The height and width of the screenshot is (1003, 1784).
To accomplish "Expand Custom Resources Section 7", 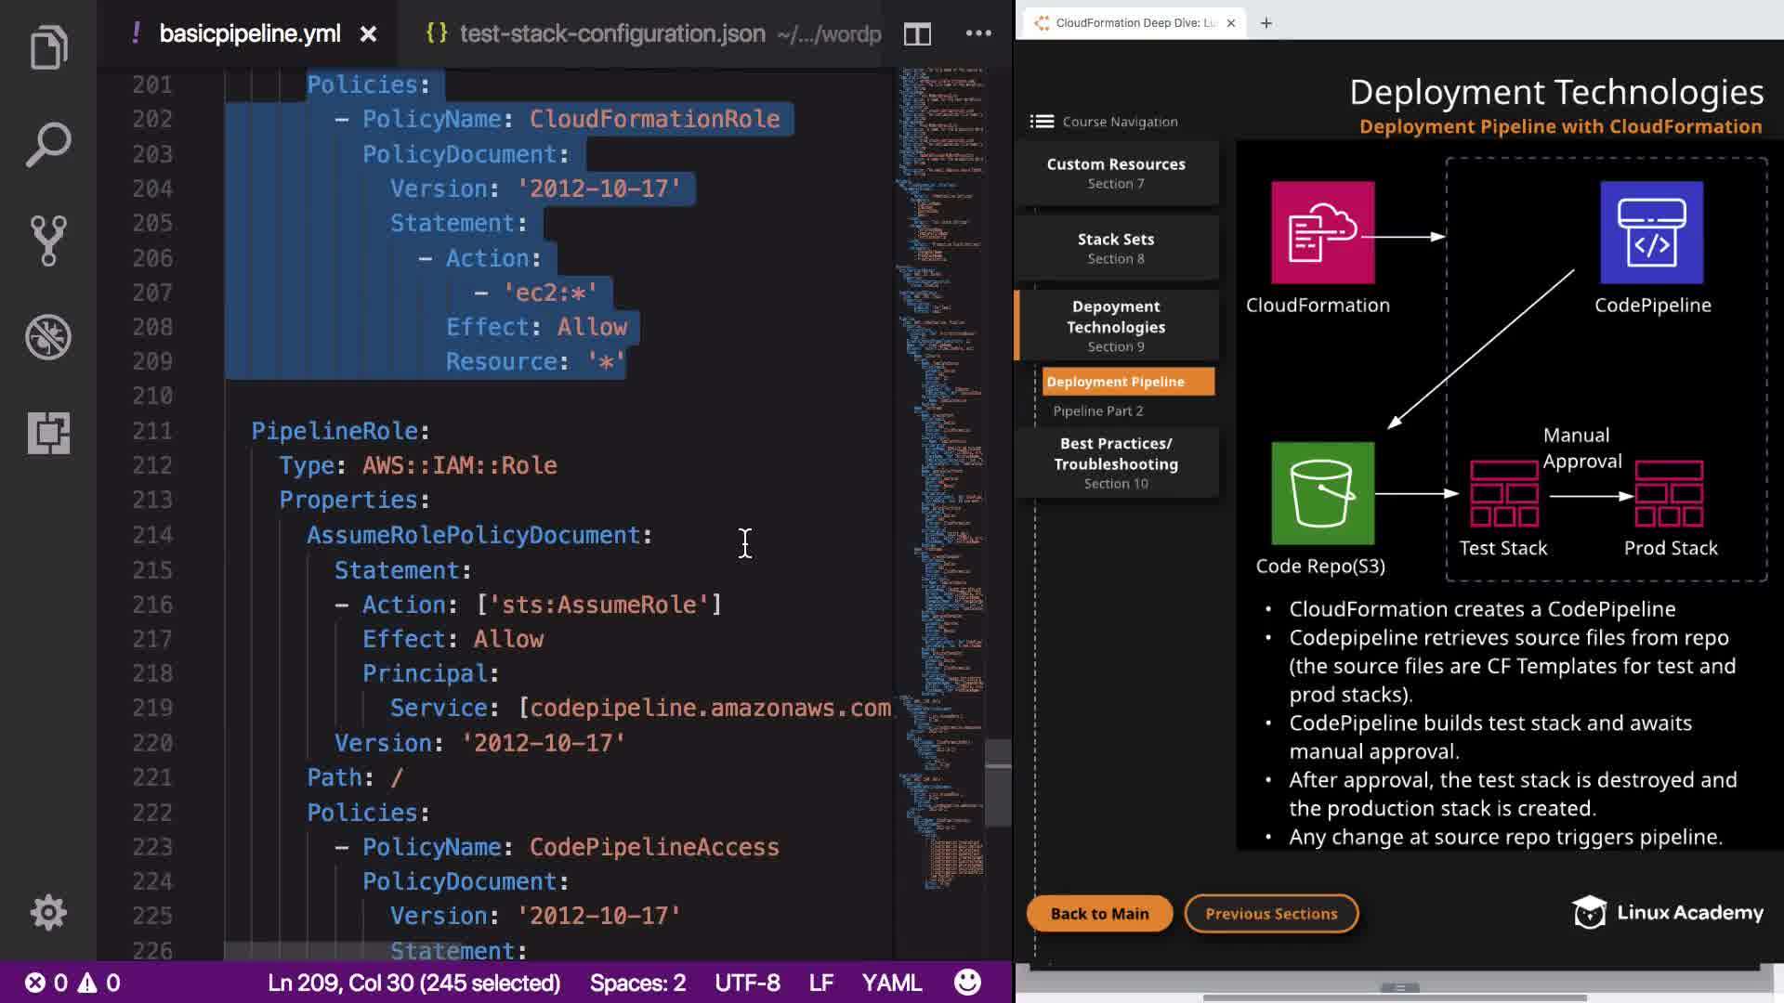I will [1116, 173].
